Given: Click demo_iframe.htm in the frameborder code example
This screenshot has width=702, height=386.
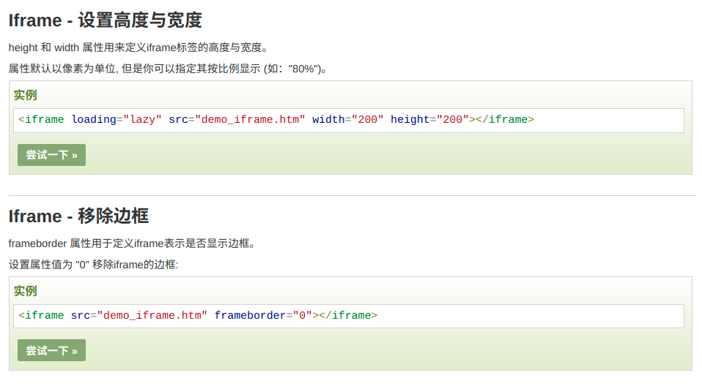Looking at the screenshot, I should pyautogui.click(x=152, y=316).
